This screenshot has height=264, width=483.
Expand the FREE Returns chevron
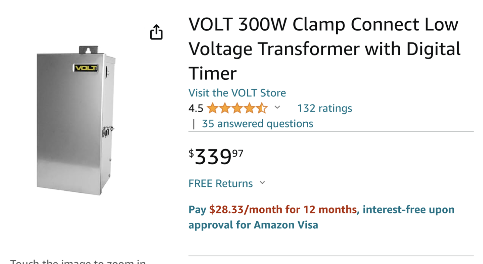262,182
